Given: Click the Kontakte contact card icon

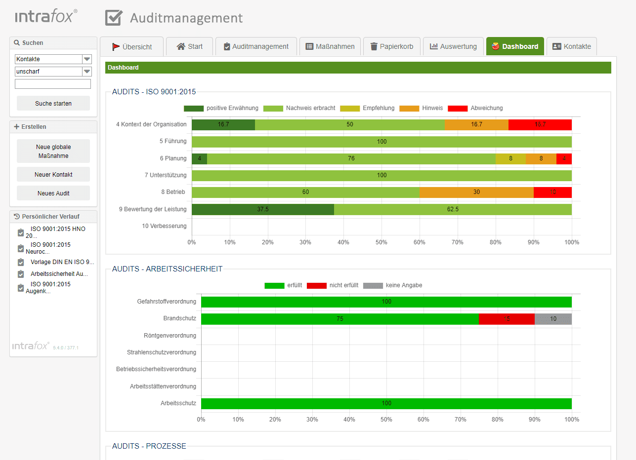Looking at the screenshot, I should (556, 46).
